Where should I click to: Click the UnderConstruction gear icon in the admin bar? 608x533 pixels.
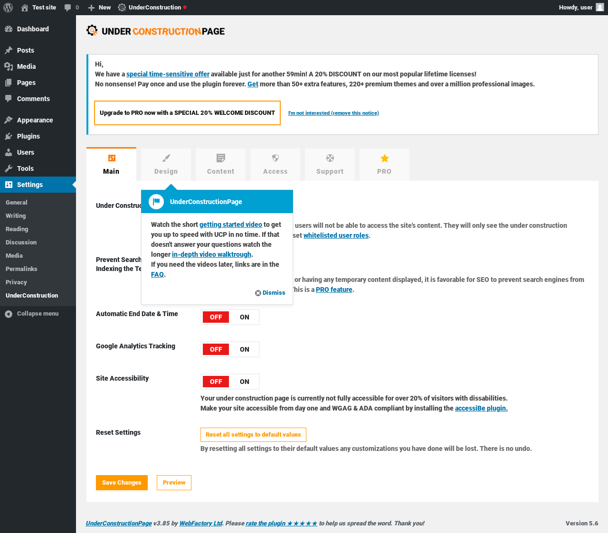click(122, 8)
